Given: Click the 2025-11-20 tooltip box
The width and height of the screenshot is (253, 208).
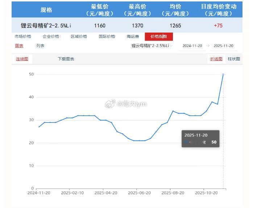Looking at the screenshot, I should point(200,139).
